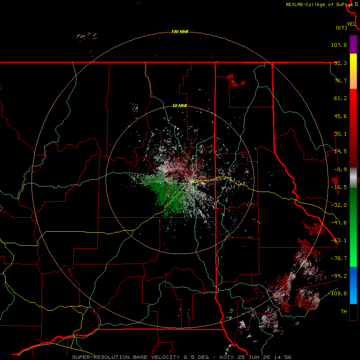Select the -63.1 scale value
The height and width of the screenshot is (360, 360).
(x=339, y=240)
